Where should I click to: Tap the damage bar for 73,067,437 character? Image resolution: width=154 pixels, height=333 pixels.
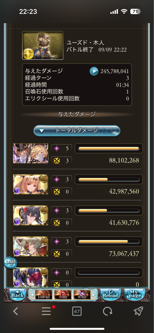[109, 241]
